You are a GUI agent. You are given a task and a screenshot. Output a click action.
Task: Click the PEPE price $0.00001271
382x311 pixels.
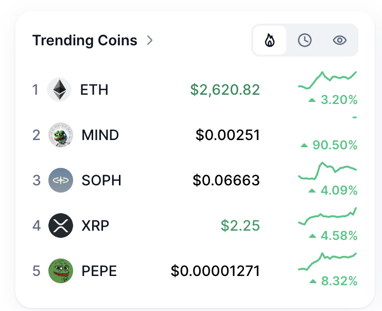pyautogui.click(x=215, y=271)
